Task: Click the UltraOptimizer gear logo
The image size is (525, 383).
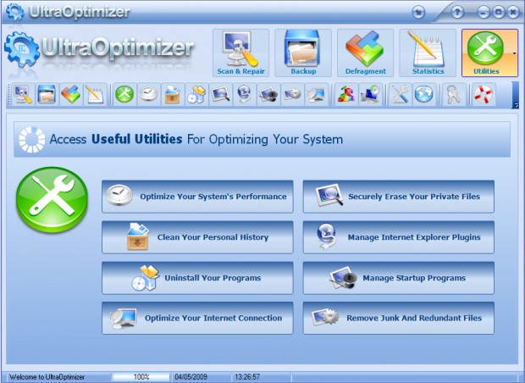Action: click(22, 50)
